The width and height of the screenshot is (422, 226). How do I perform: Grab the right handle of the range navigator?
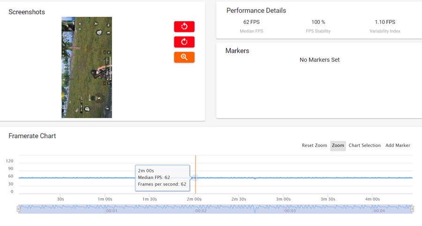coord(412,209)
